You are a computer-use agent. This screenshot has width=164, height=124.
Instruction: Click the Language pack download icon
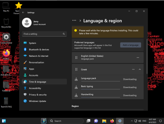(76, 79)
